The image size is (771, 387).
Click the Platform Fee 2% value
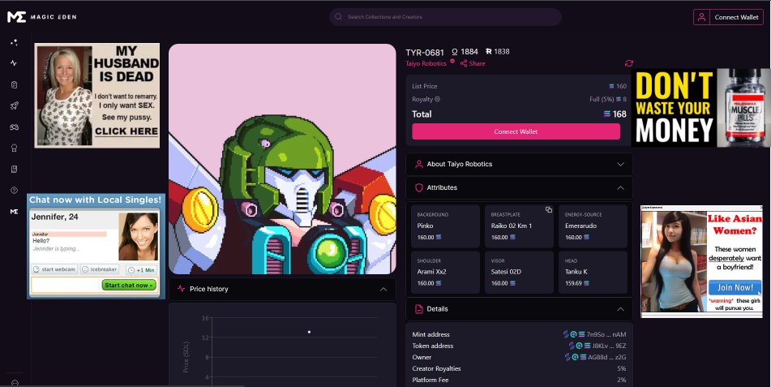coord(622,380)
